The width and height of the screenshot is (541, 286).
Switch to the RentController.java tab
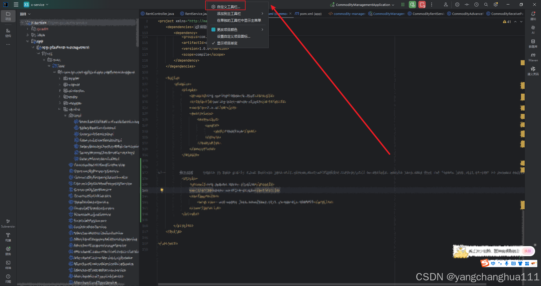tap(158, 14)
